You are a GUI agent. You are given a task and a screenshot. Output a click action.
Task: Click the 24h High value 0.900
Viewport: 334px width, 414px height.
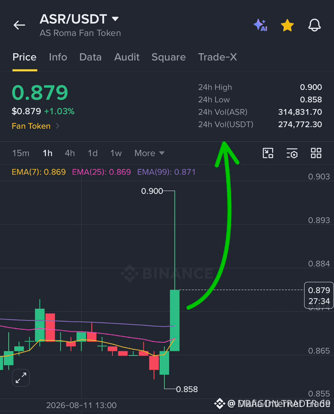coord(311,87)
